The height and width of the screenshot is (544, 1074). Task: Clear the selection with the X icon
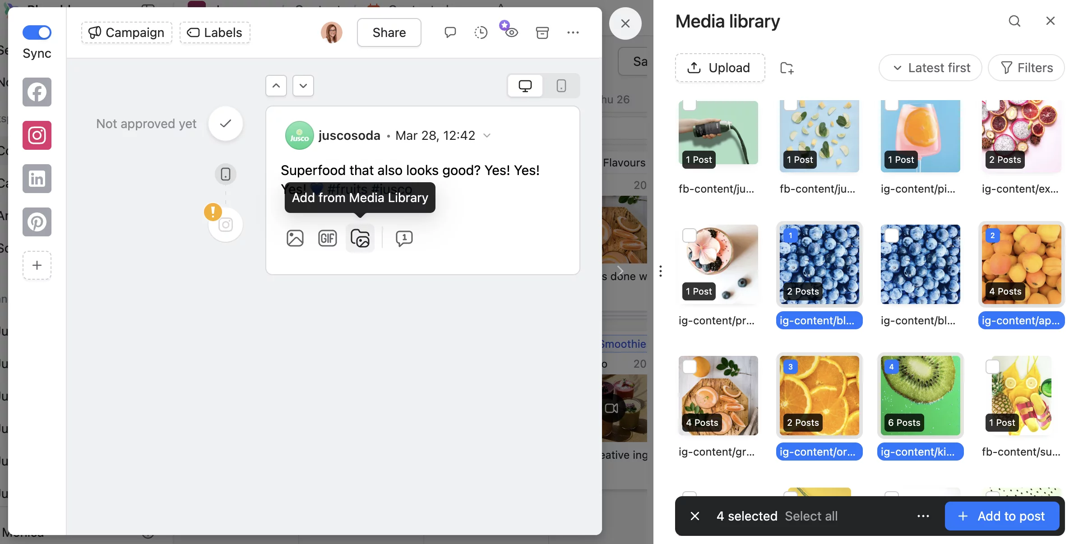click(695, 516)
